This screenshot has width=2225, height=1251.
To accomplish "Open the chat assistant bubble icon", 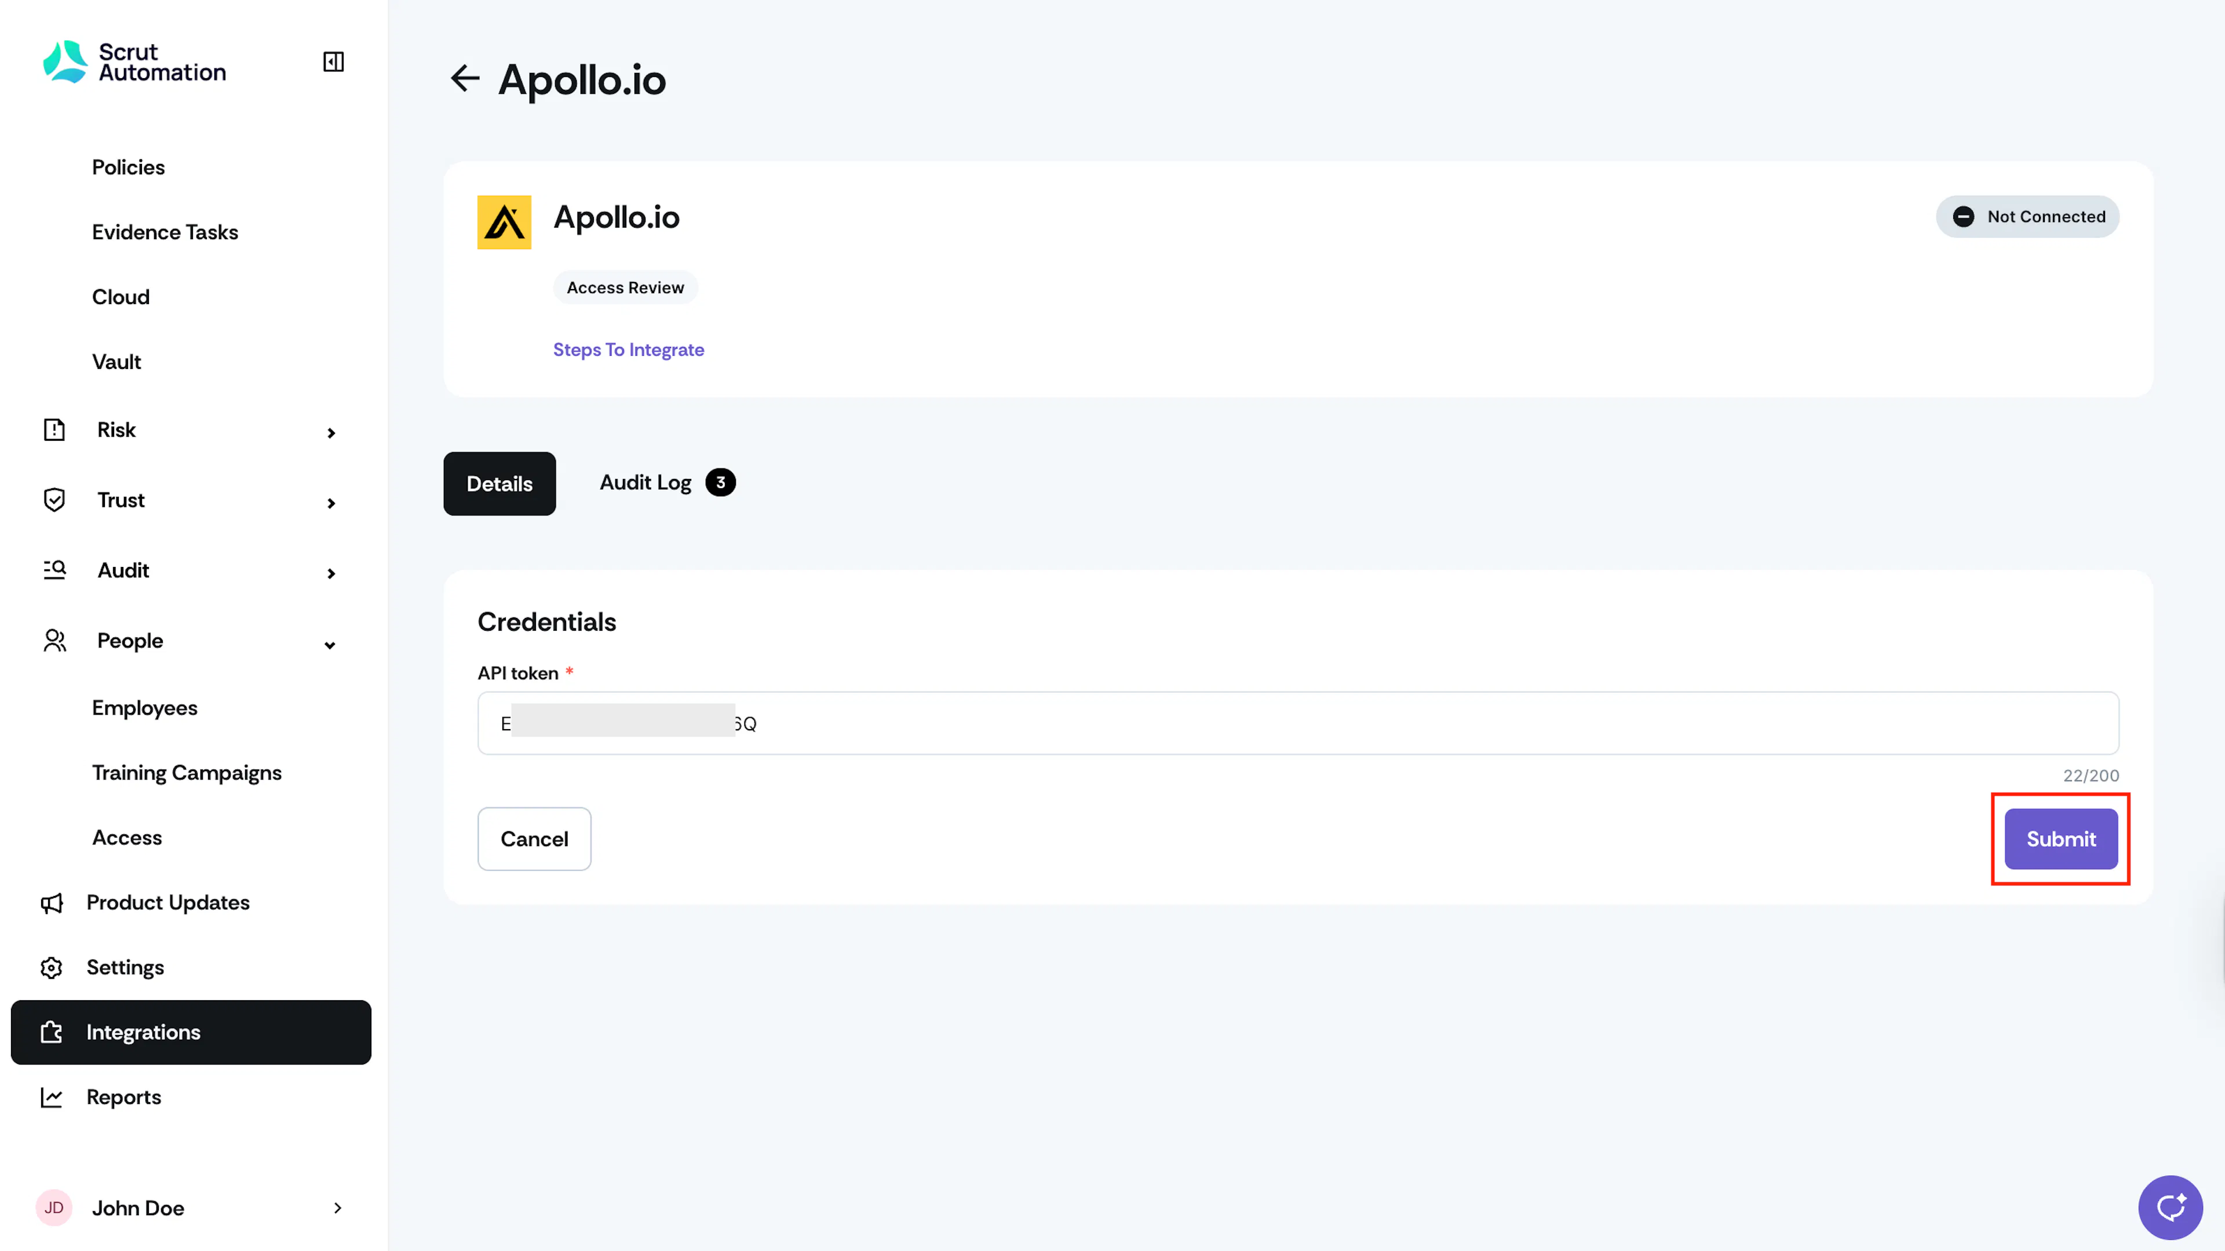I will [x=2170, y=1206].
